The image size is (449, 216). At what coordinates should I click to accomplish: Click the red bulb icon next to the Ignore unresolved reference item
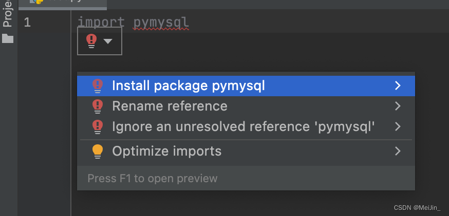pyautogui.click(x=98, y=127)
